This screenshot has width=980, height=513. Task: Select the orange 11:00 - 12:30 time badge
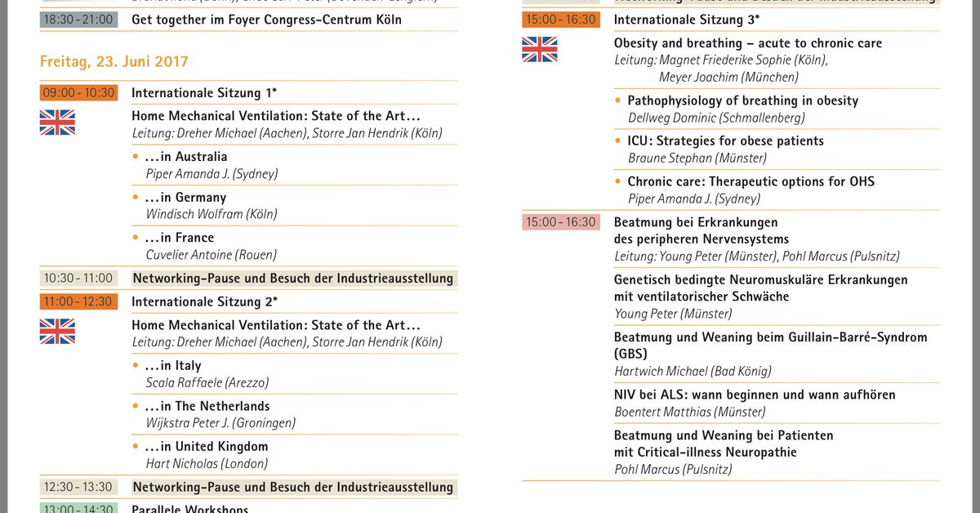click(x=78, y=302)
